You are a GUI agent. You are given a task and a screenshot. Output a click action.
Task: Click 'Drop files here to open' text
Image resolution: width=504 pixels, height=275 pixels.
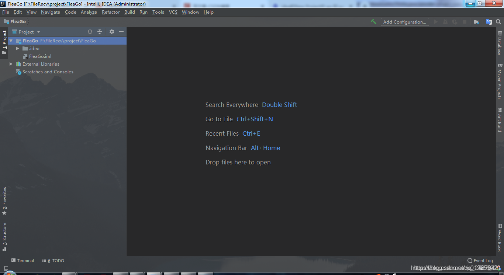(x=238, y=162)
